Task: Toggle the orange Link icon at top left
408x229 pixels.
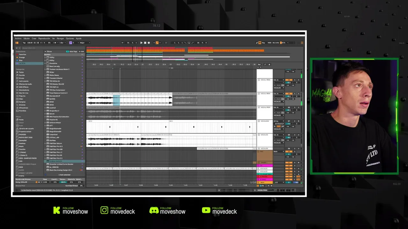Action: 17,43
